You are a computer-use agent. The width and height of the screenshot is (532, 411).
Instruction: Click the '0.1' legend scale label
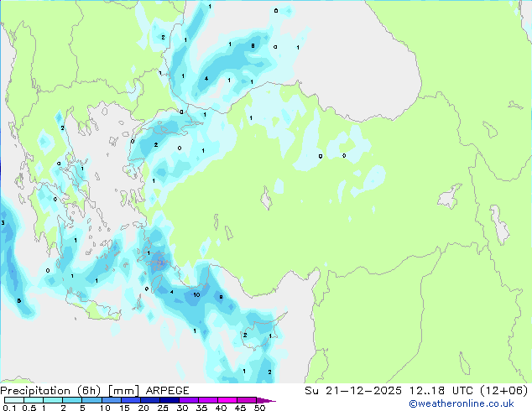[x=9, y=408]
